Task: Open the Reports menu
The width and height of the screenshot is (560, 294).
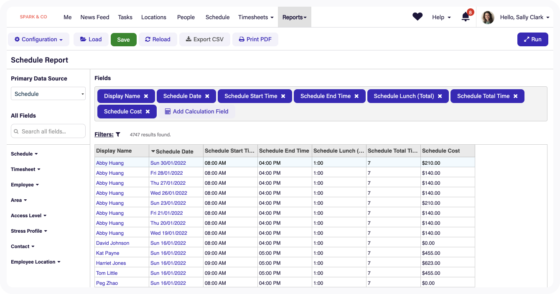Action: click(x=294, y=17)
